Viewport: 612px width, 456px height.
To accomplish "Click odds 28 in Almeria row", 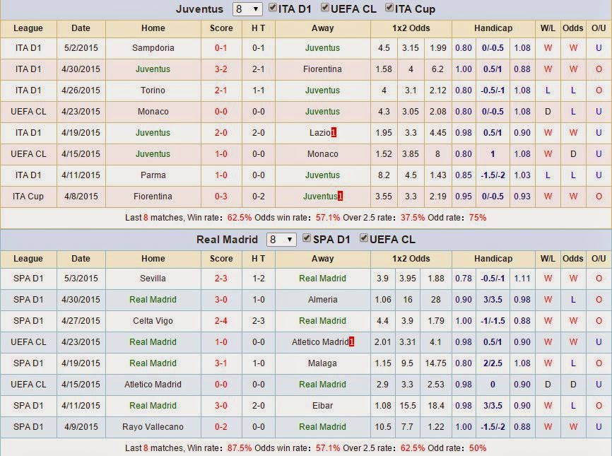I will pyautogui.click(x=435, y=300).
